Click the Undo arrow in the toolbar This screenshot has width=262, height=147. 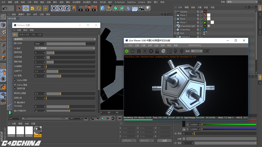5,8
